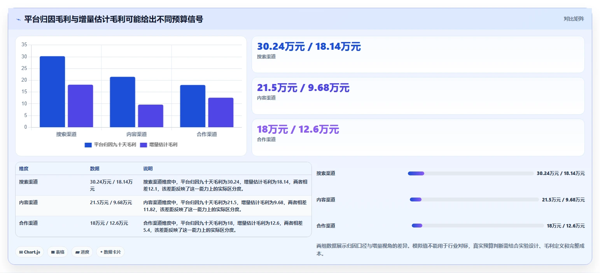
Task: Click the description mentioning 两者相差5.4
Action: [223, 226]
